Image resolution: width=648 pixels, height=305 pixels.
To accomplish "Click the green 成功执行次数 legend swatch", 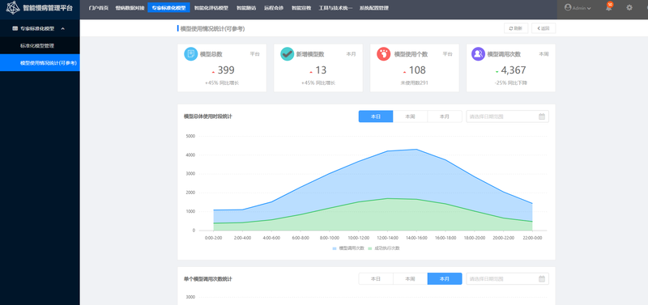I will tap(370, 248).
